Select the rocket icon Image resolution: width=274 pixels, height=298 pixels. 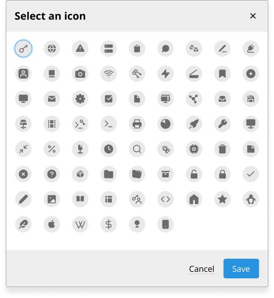pyautogui.click(x=194, y=124)
